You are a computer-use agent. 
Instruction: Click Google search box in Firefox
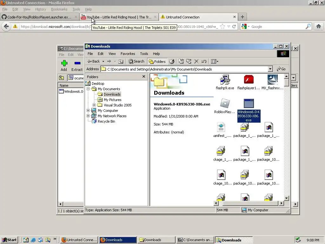coord(277,27)
